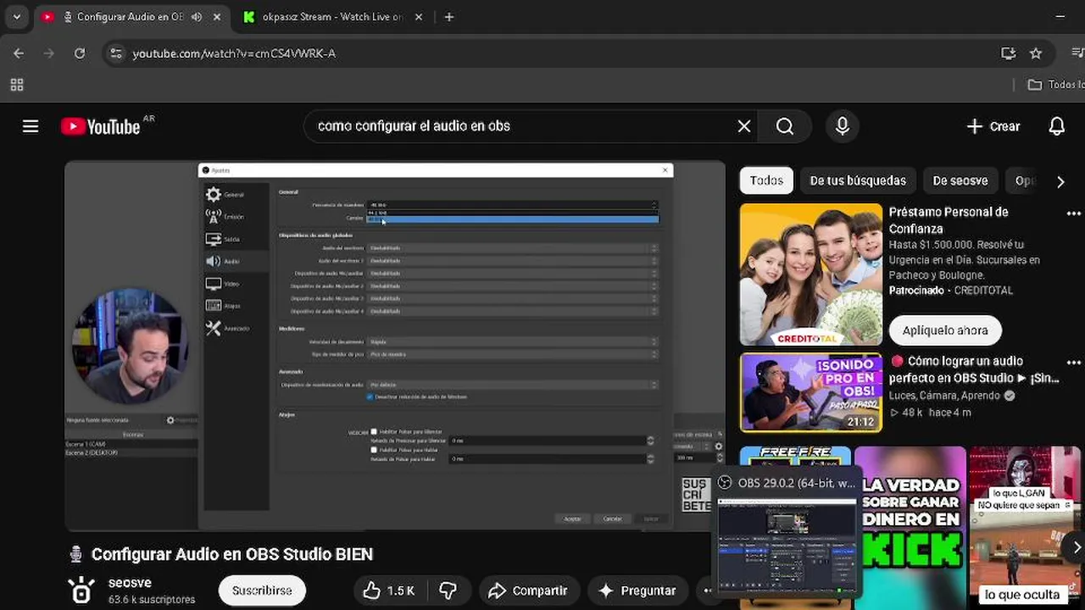Image resolution: width=1085 pixels, height=610 pixels.
Task: Open a new browser tab
Action: click(x=449, y=17)
